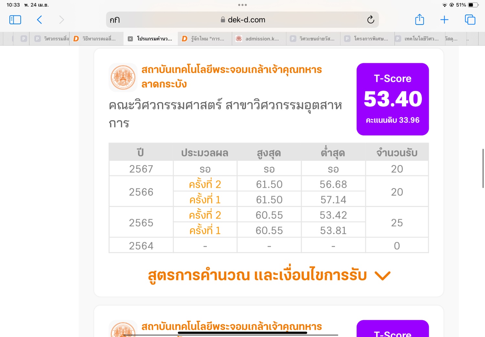Click the orange chevron beside 'สูตรการคำนวณ'
The image size is (485, 337).
pos(383,276)
